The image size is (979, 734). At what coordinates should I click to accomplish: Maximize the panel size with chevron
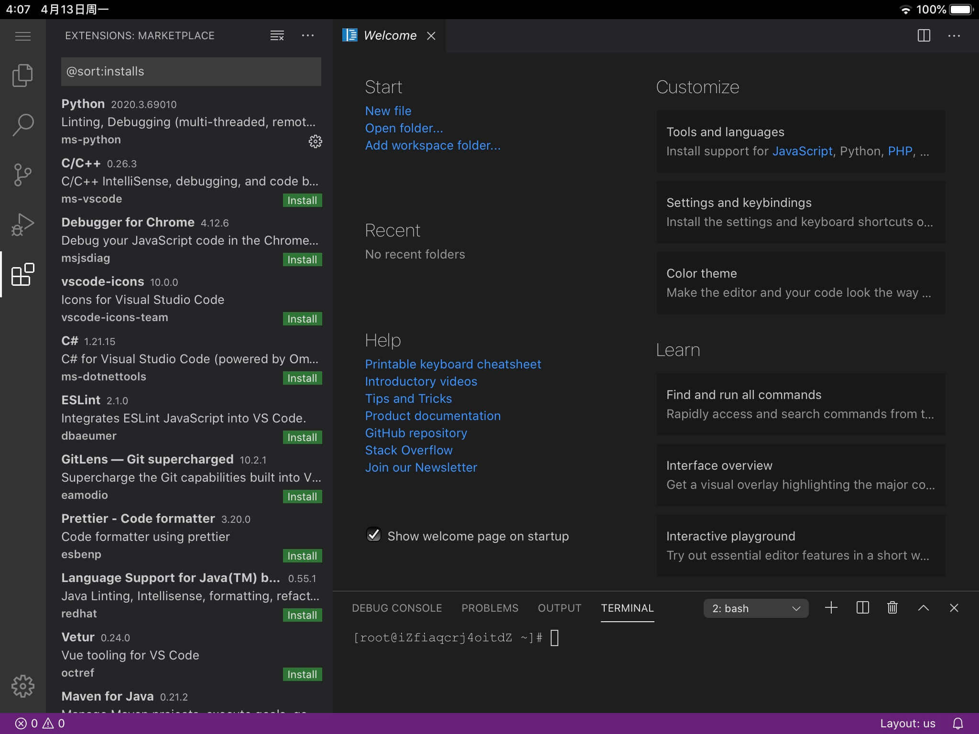924,608
